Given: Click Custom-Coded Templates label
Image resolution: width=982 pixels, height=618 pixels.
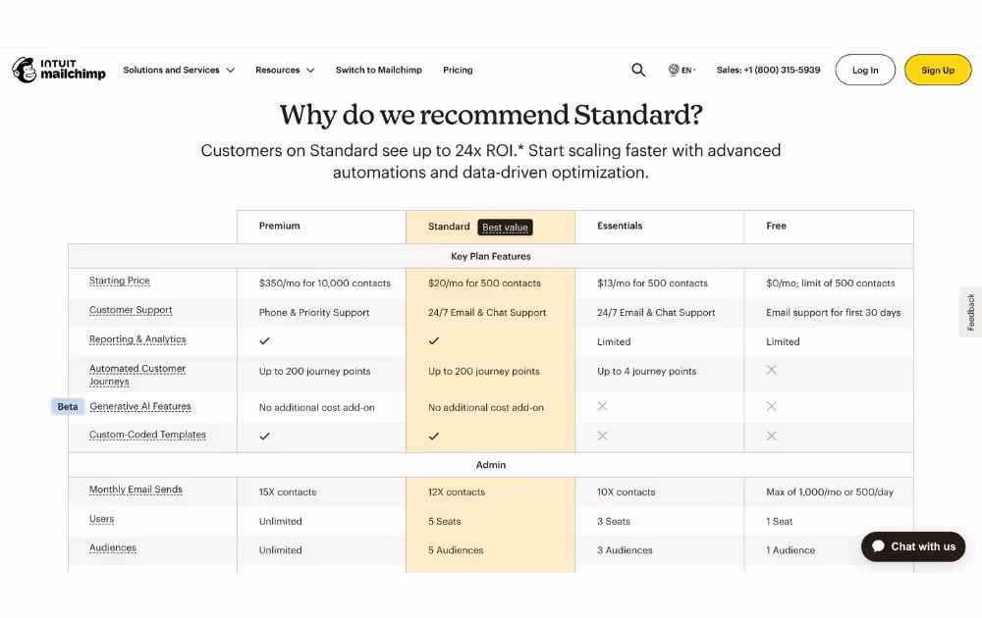Looking at the screenshot, I should [x=147, y=435].
